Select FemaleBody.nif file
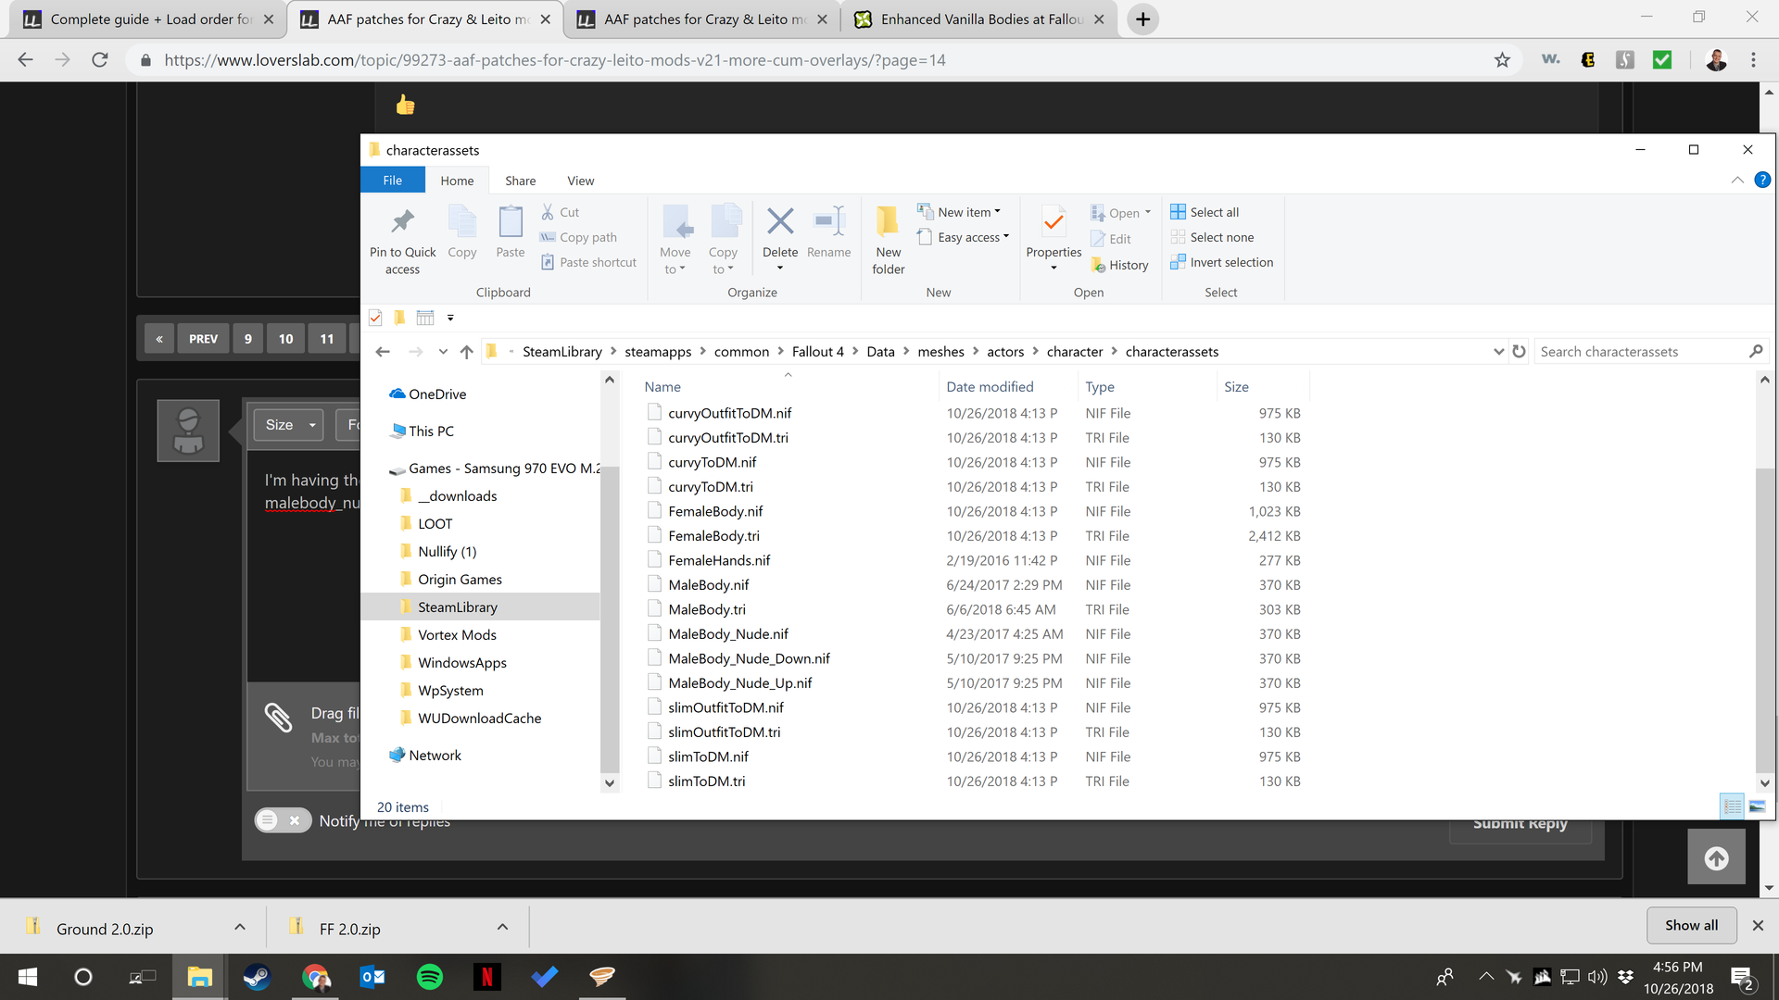 (715, 511)
